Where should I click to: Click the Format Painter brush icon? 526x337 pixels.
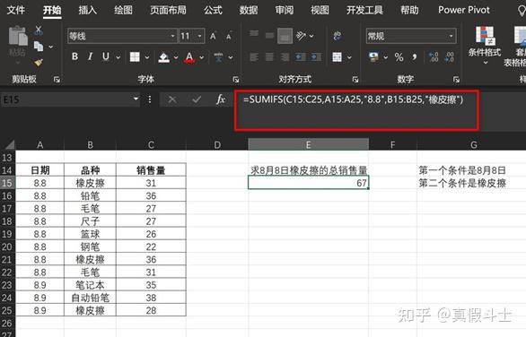pos(39,63)
